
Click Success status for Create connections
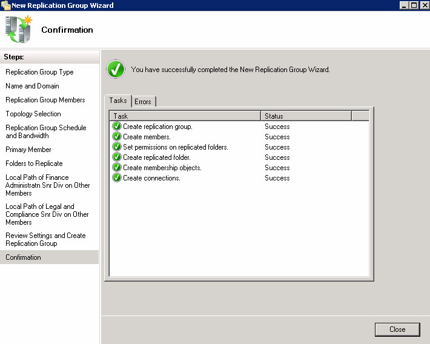(x=277, y=178)
